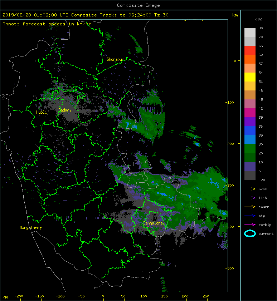
Task: Click the eburn yellow arrow legend icon
Action: (250, 207)
